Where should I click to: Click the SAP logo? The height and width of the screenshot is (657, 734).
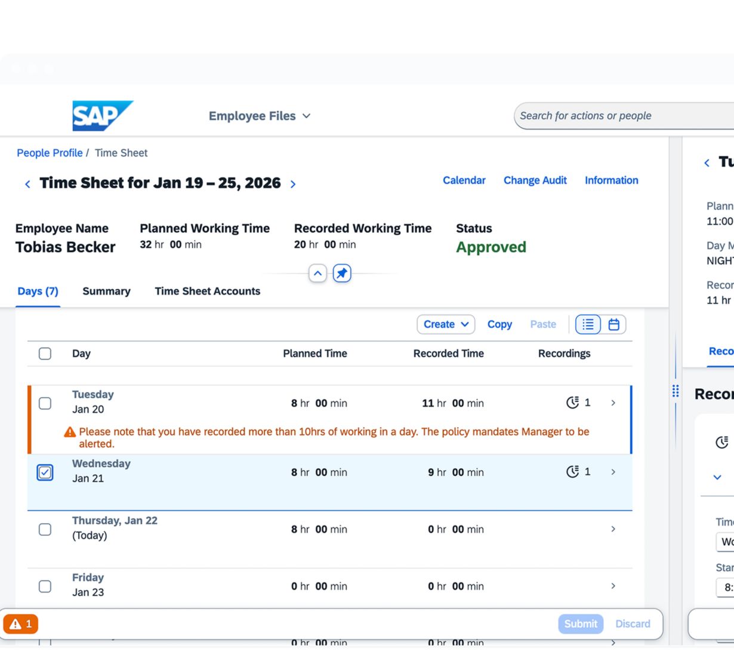(x=102, y=115)
